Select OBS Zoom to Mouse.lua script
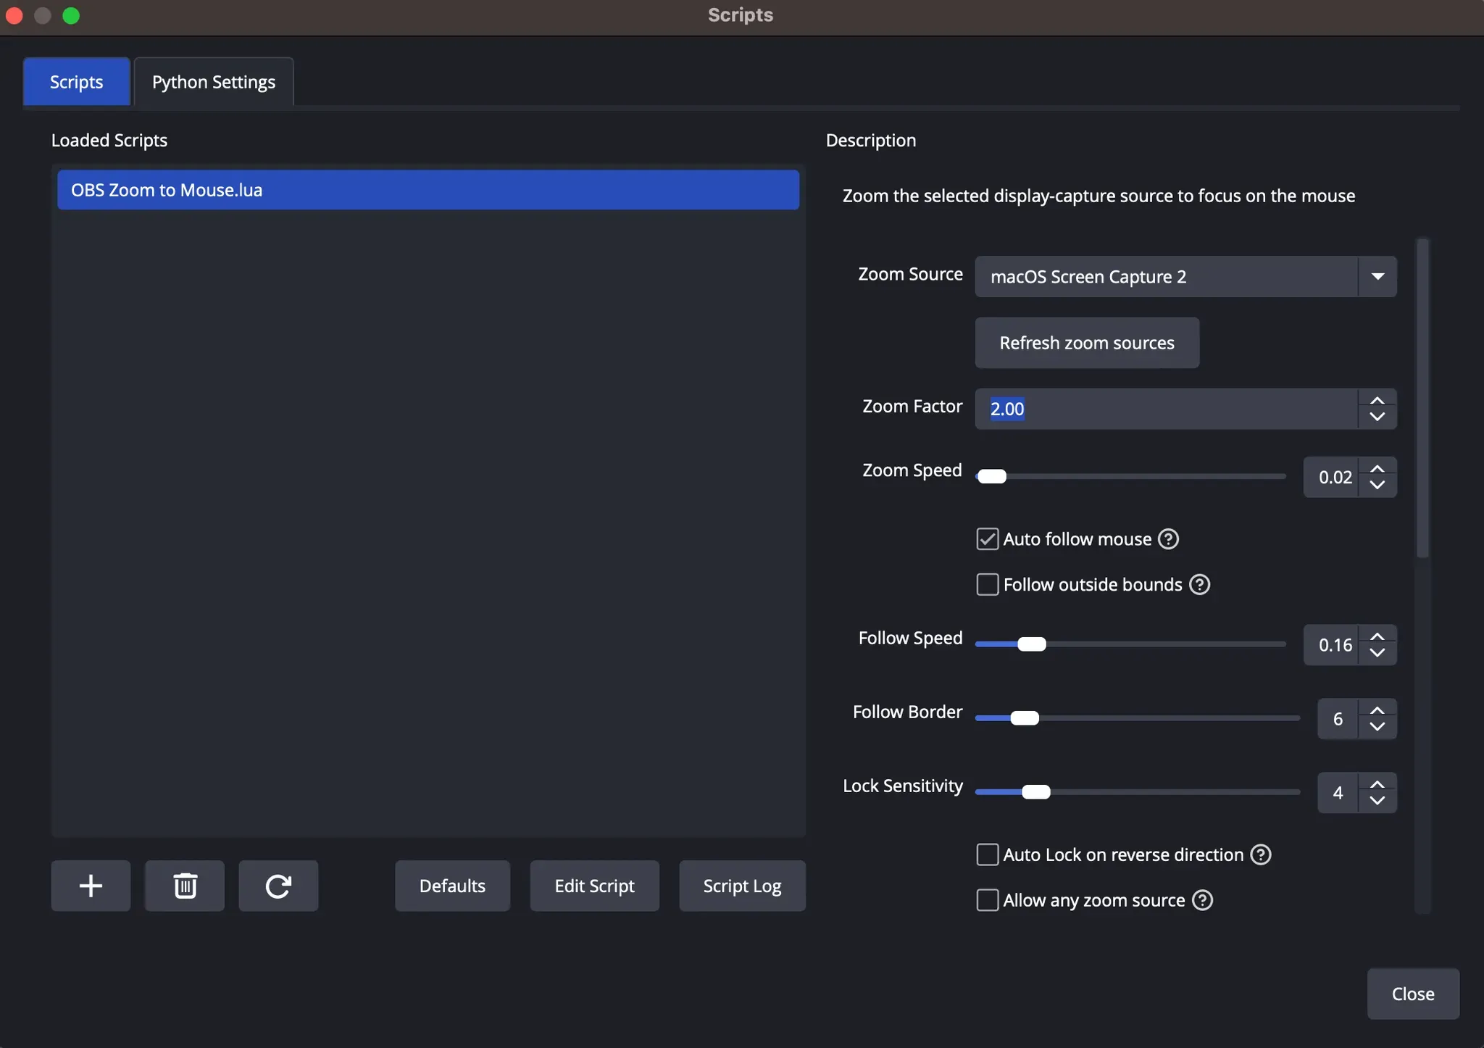1484x1048 pixels. coord(428,190)
